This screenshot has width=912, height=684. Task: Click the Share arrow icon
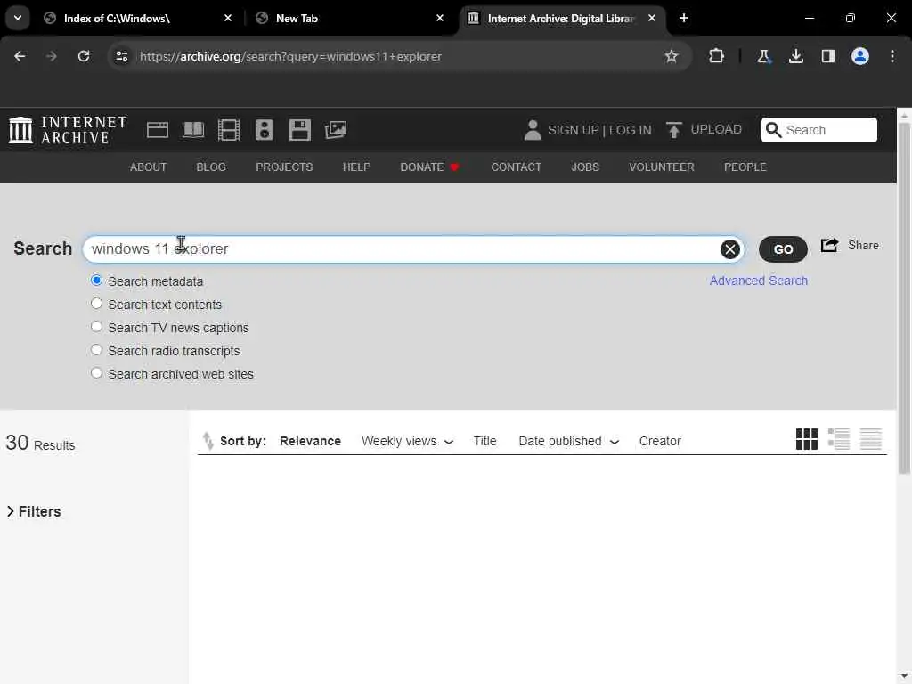(829, 245)
